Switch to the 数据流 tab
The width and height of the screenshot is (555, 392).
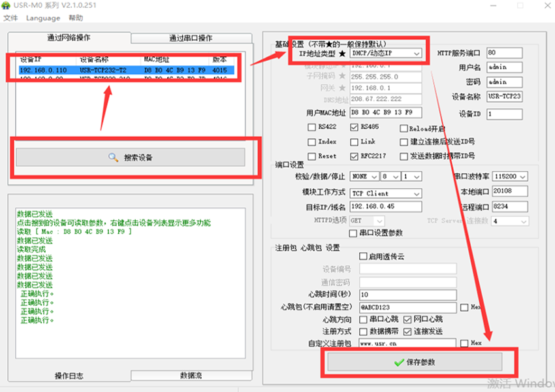[x=191, y=376]
